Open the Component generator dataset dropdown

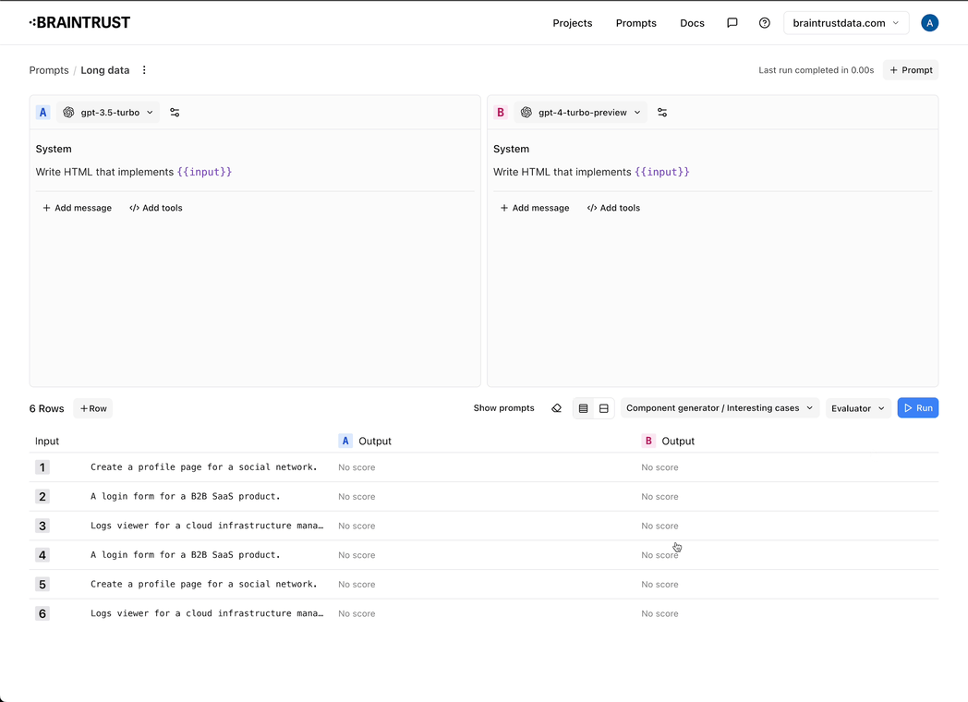720,408
